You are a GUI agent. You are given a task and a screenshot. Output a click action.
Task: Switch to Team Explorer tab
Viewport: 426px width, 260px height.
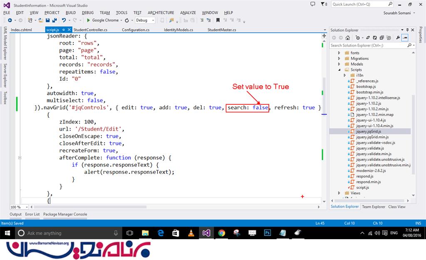tap(373, 207)
